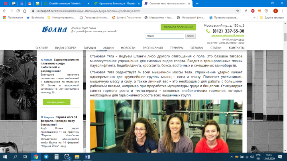Open the ТАРИФЫ menu item
The height and width of the screenshot is (161, 287).
pyautogui.click(x=90, y=48)
